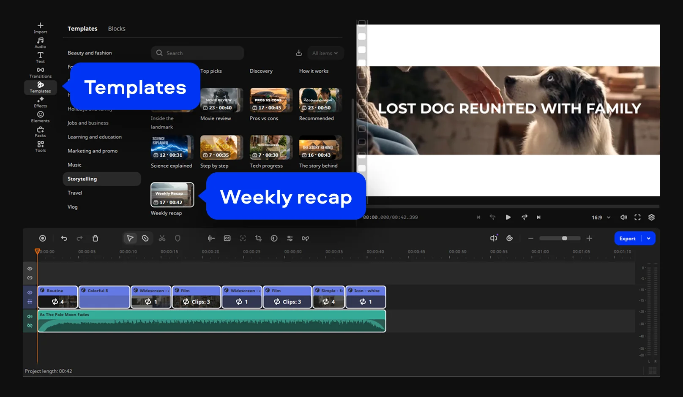683x397 pixels.
Task: Switch to the Blocks tab
Action: pyautogui.click(x=117, y=29)
